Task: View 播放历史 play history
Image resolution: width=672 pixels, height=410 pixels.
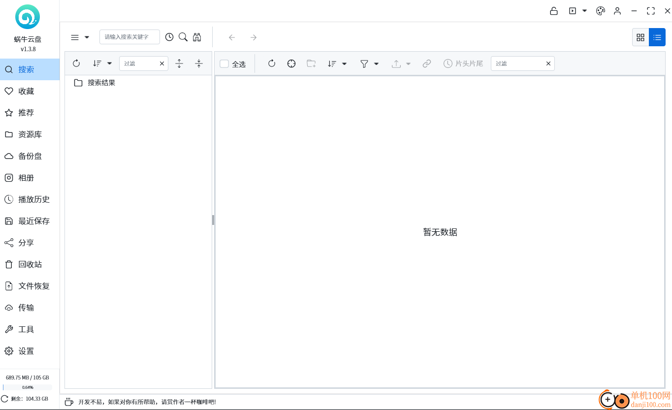Action: click(x=30, y=199)
